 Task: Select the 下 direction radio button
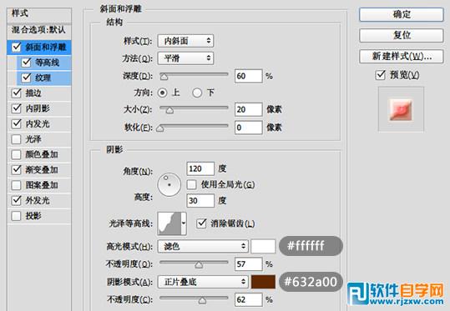click(197, 93)
